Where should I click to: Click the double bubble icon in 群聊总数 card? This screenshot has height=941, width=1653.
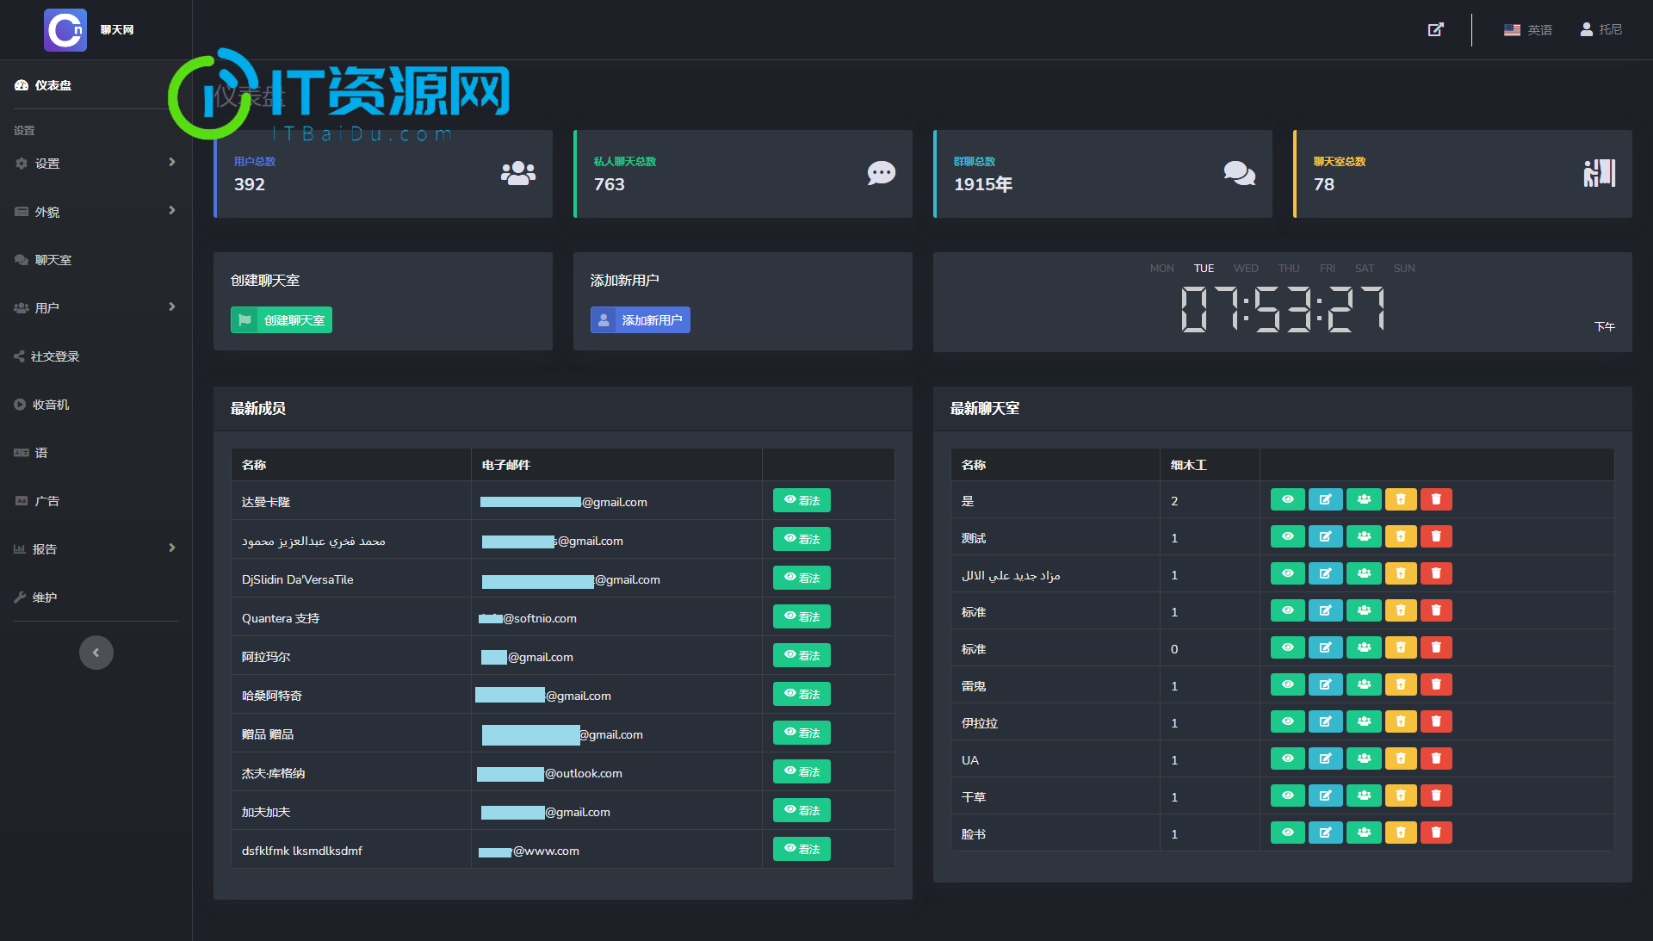[1240, 173]
